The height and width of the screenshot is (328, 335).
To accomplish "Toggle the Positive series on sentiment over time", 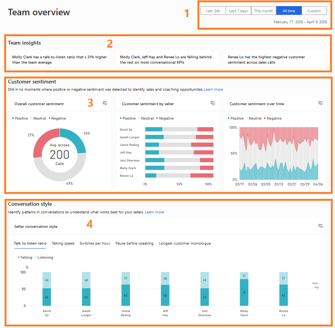I will (236, 118).
